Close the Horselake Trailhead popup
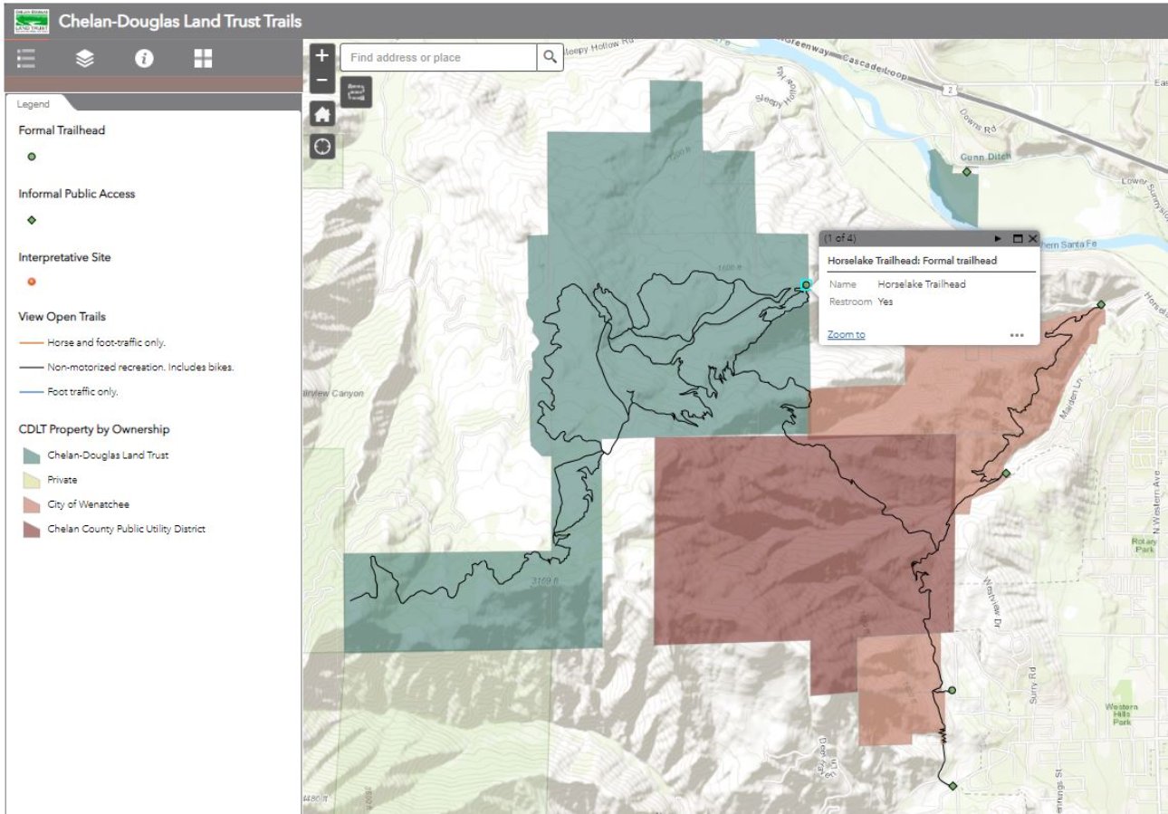Screen dimensions: 1168x814 [1032, 238]
